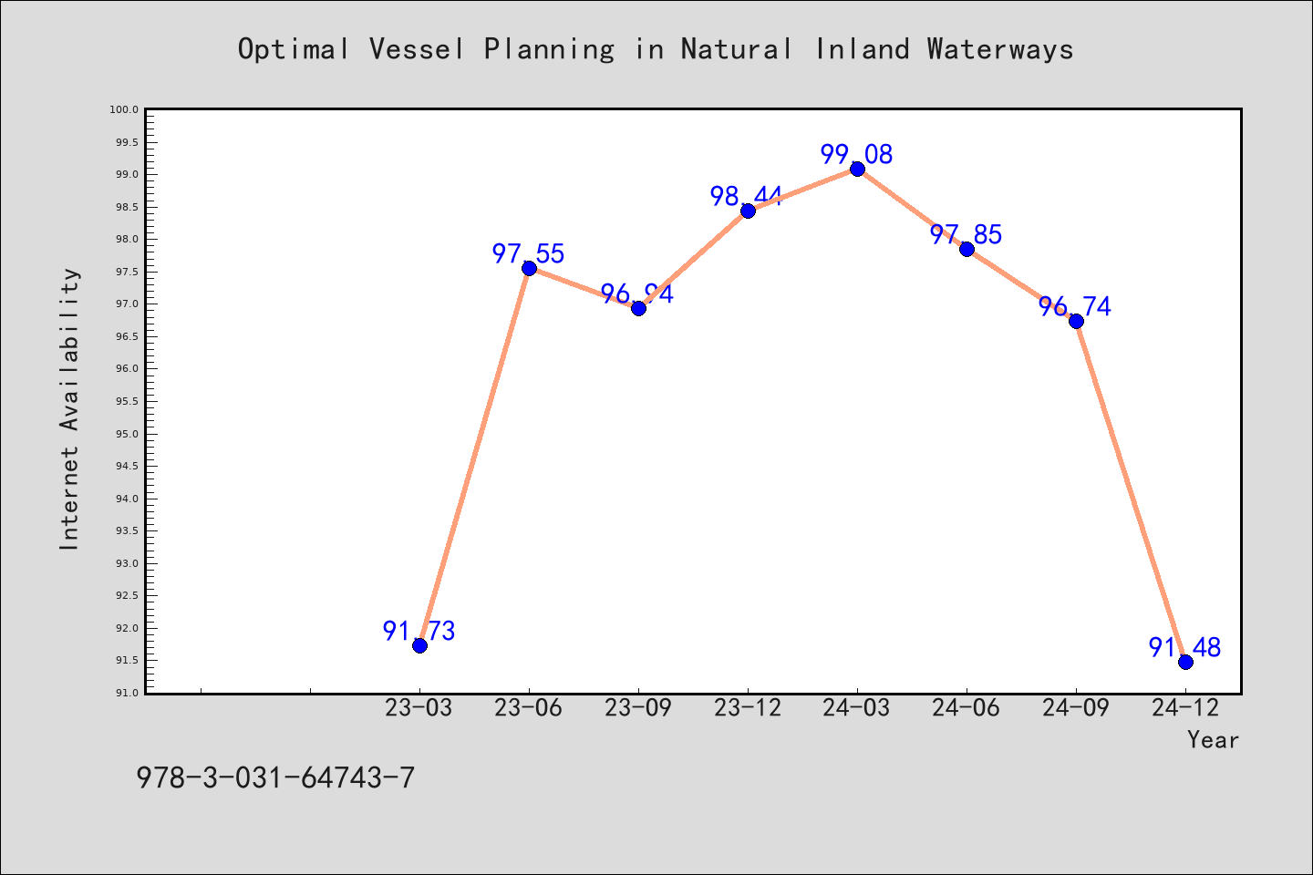Click the 97.55 value label
This screenshot has height=875, width=1313.
point(528,253)
